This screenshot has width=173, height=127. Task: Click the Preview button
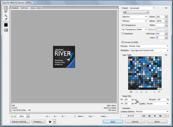(38, 122)
